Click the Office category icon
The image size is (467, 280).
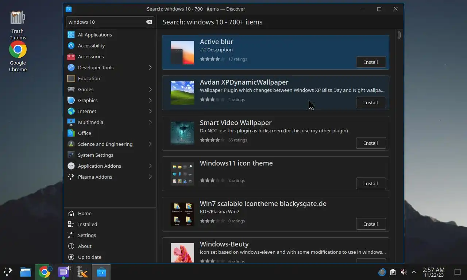(x=71, y=133)
